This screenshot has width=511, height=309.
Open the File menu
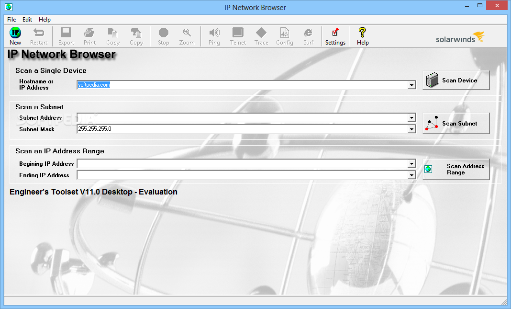coord(11,20)
